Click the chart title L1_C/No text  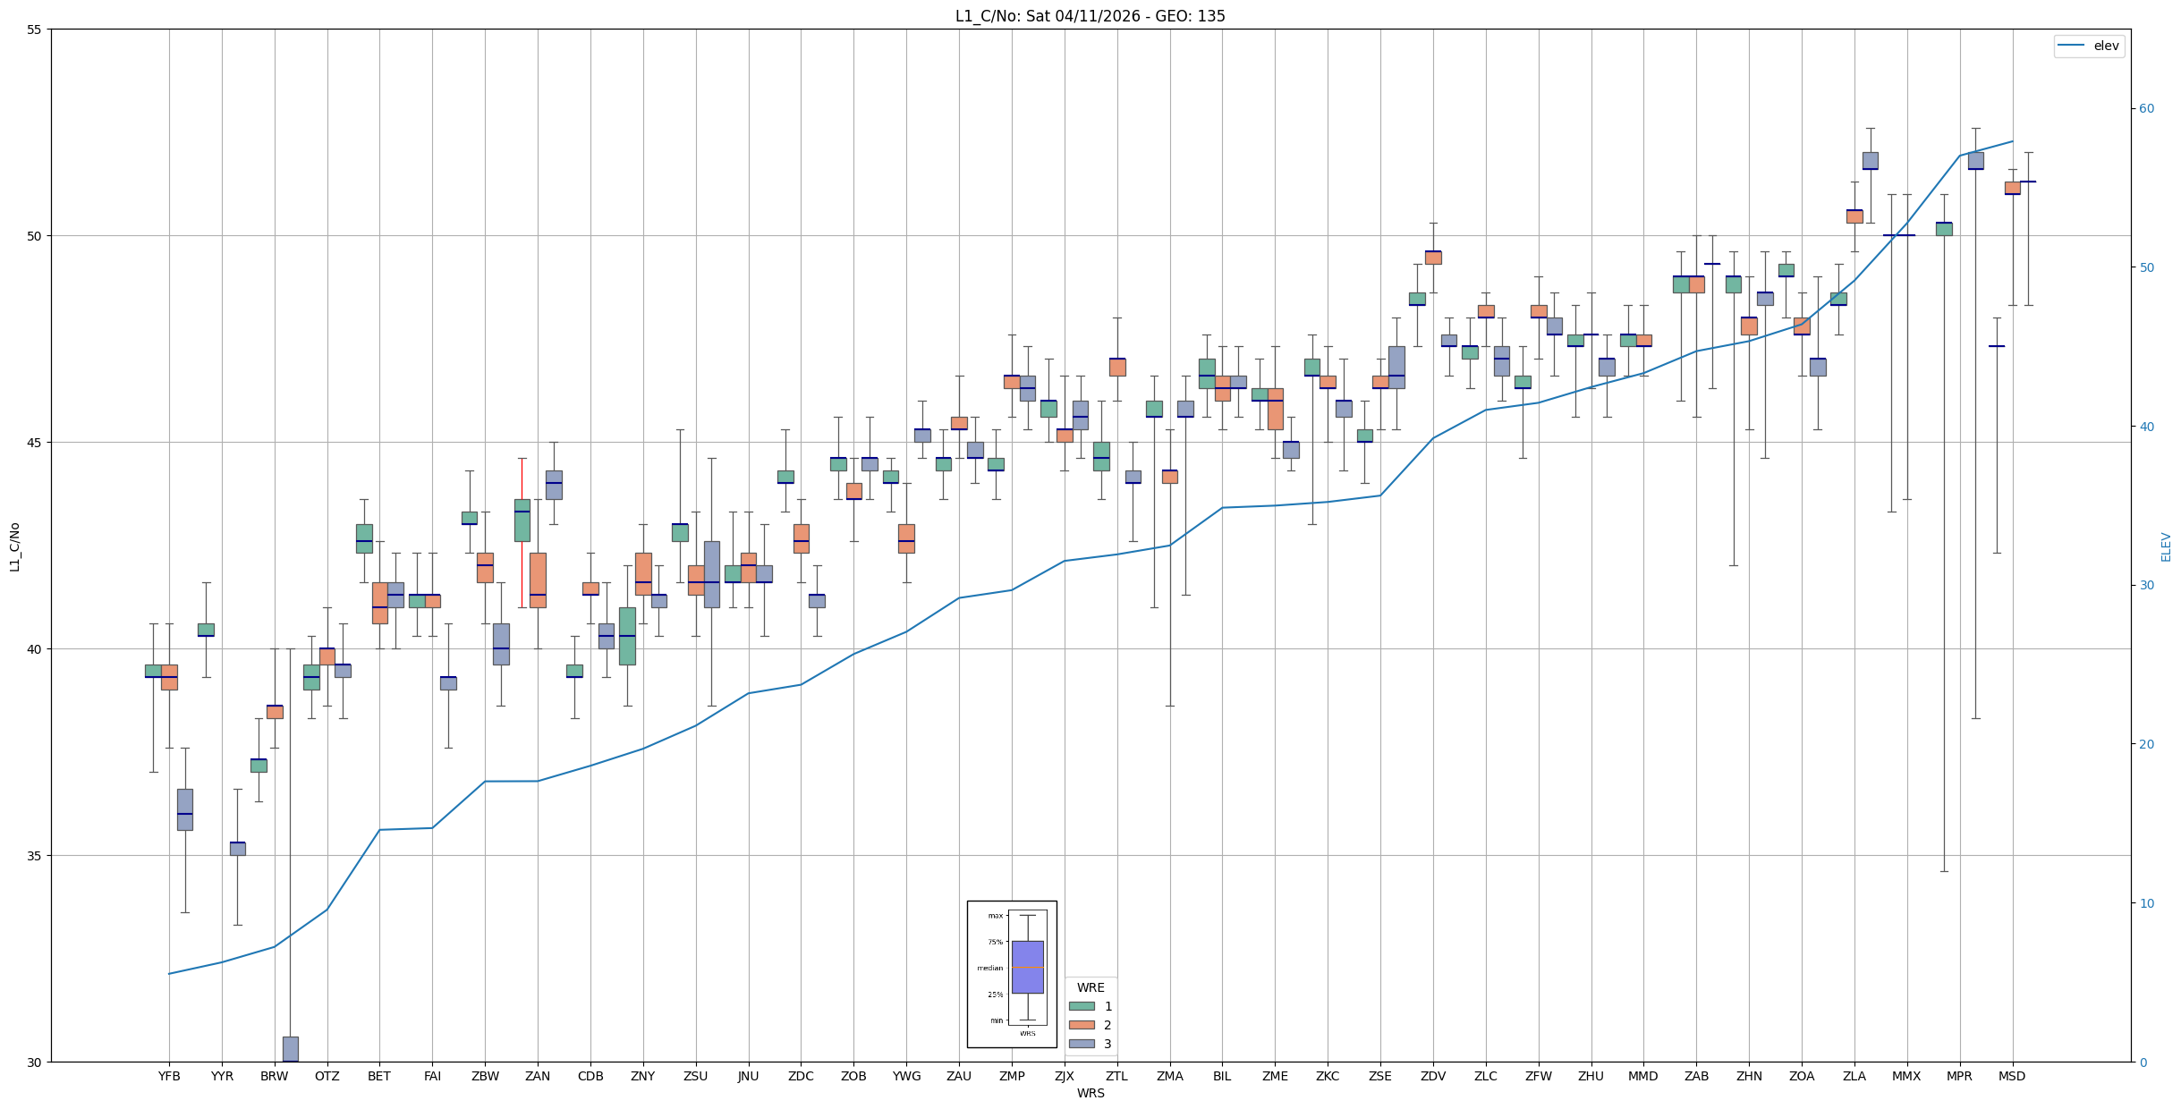[1090, 16]
